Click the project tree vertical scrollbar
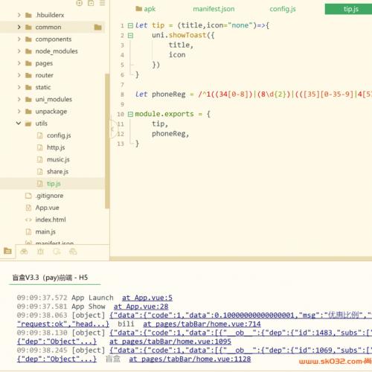Image resolution: width=372 pixels, height=372 pixels. pos(107,141)
